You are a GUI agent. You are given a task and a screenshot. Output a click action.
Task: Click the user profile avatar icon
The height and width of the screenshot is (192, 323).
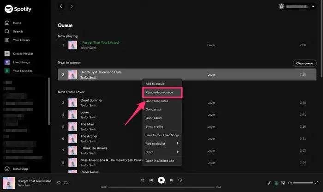tap(281, 6)
